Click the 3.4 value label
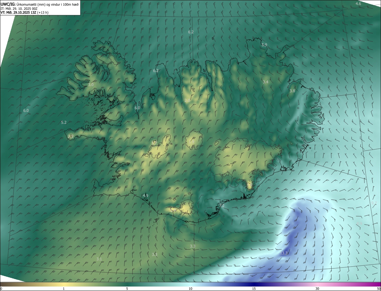Viewport: 381px width, 291px height. [266, 82]
